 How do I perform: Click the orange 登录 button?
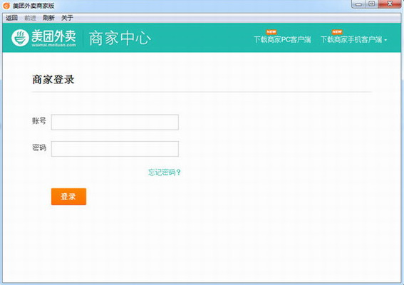coord(68,197)
